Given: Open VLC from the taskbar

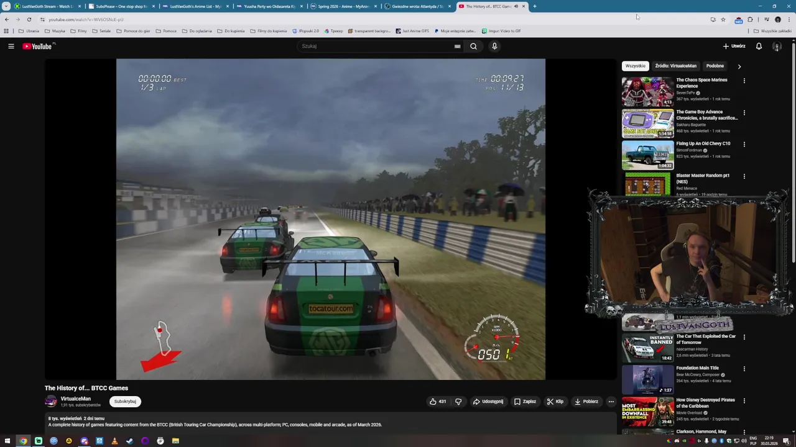Looking at the screenshot, I should [x=114, y=441].
